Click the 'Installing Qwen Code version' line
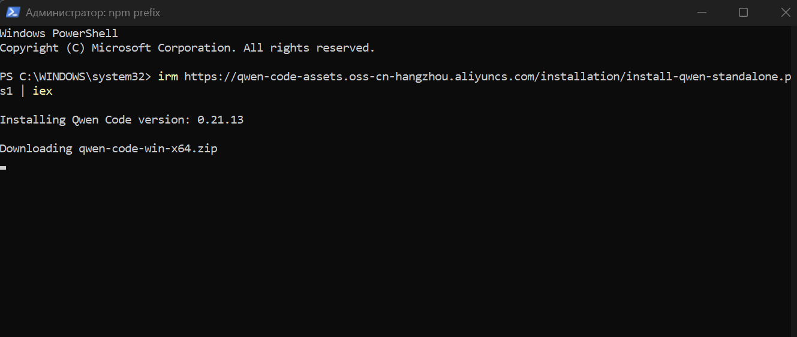797x337 pixels. pos(122,120)
